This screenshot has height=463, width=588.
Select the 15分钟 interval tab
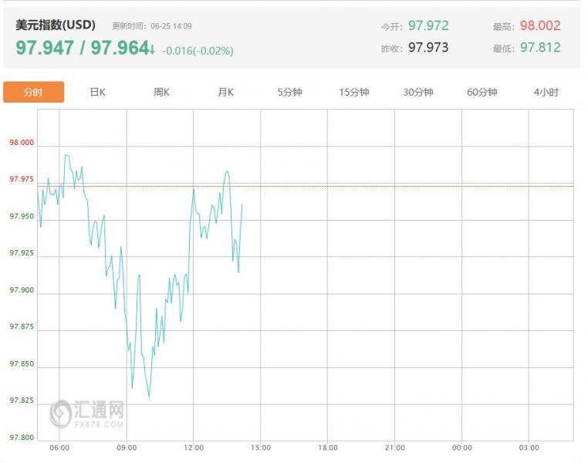(353, 93)
